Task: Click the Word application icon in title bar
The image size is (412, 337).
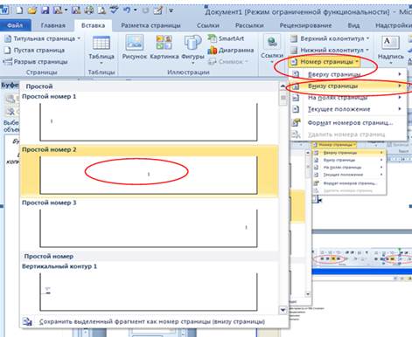Action: (x=5, y=10)
